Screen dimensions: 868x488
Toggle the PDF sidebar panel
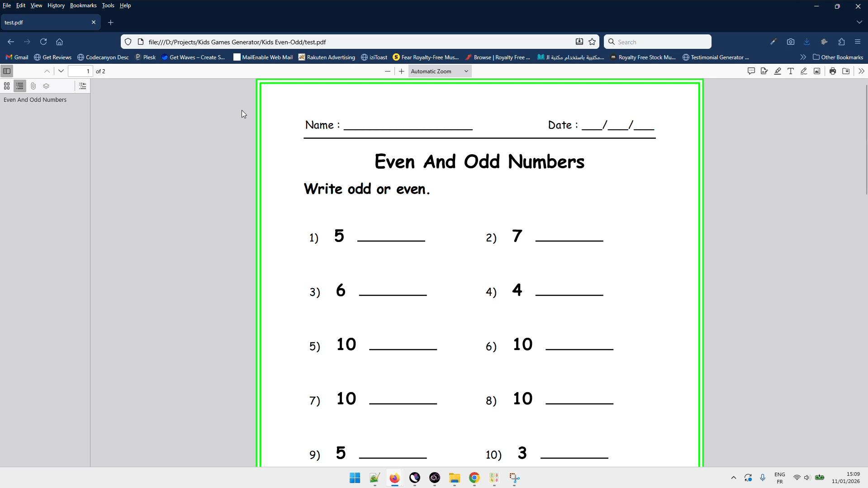pyautogui.click(x=7, y=71)
